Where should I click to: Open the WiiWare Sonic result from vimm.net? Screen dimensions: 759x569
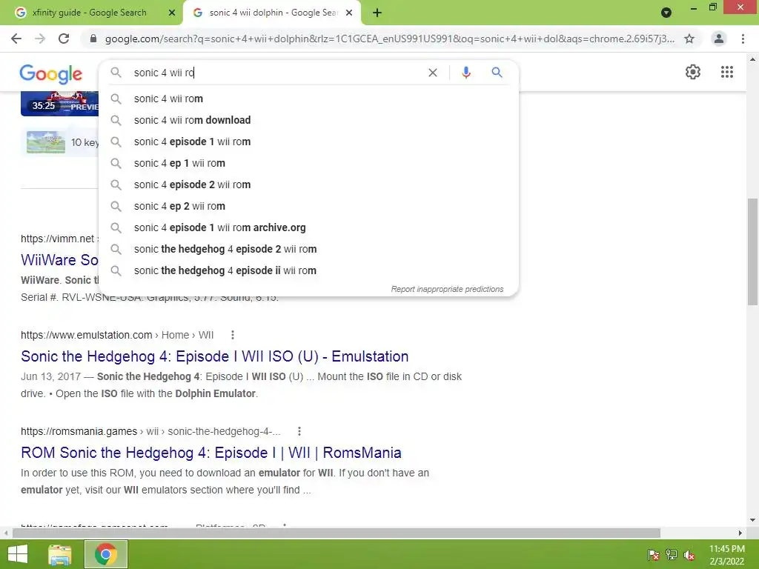[59, 260]
